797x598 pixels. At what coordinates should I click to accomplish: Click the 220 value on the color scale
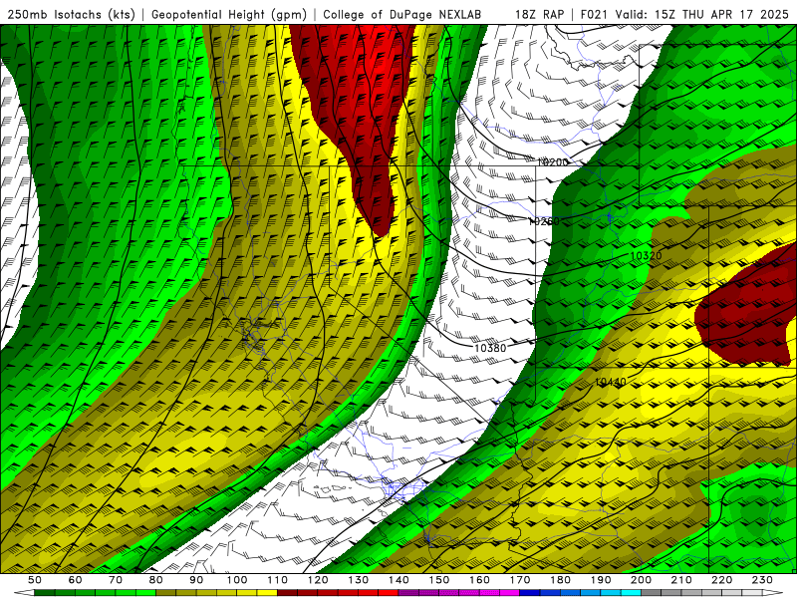coord(722,580)
